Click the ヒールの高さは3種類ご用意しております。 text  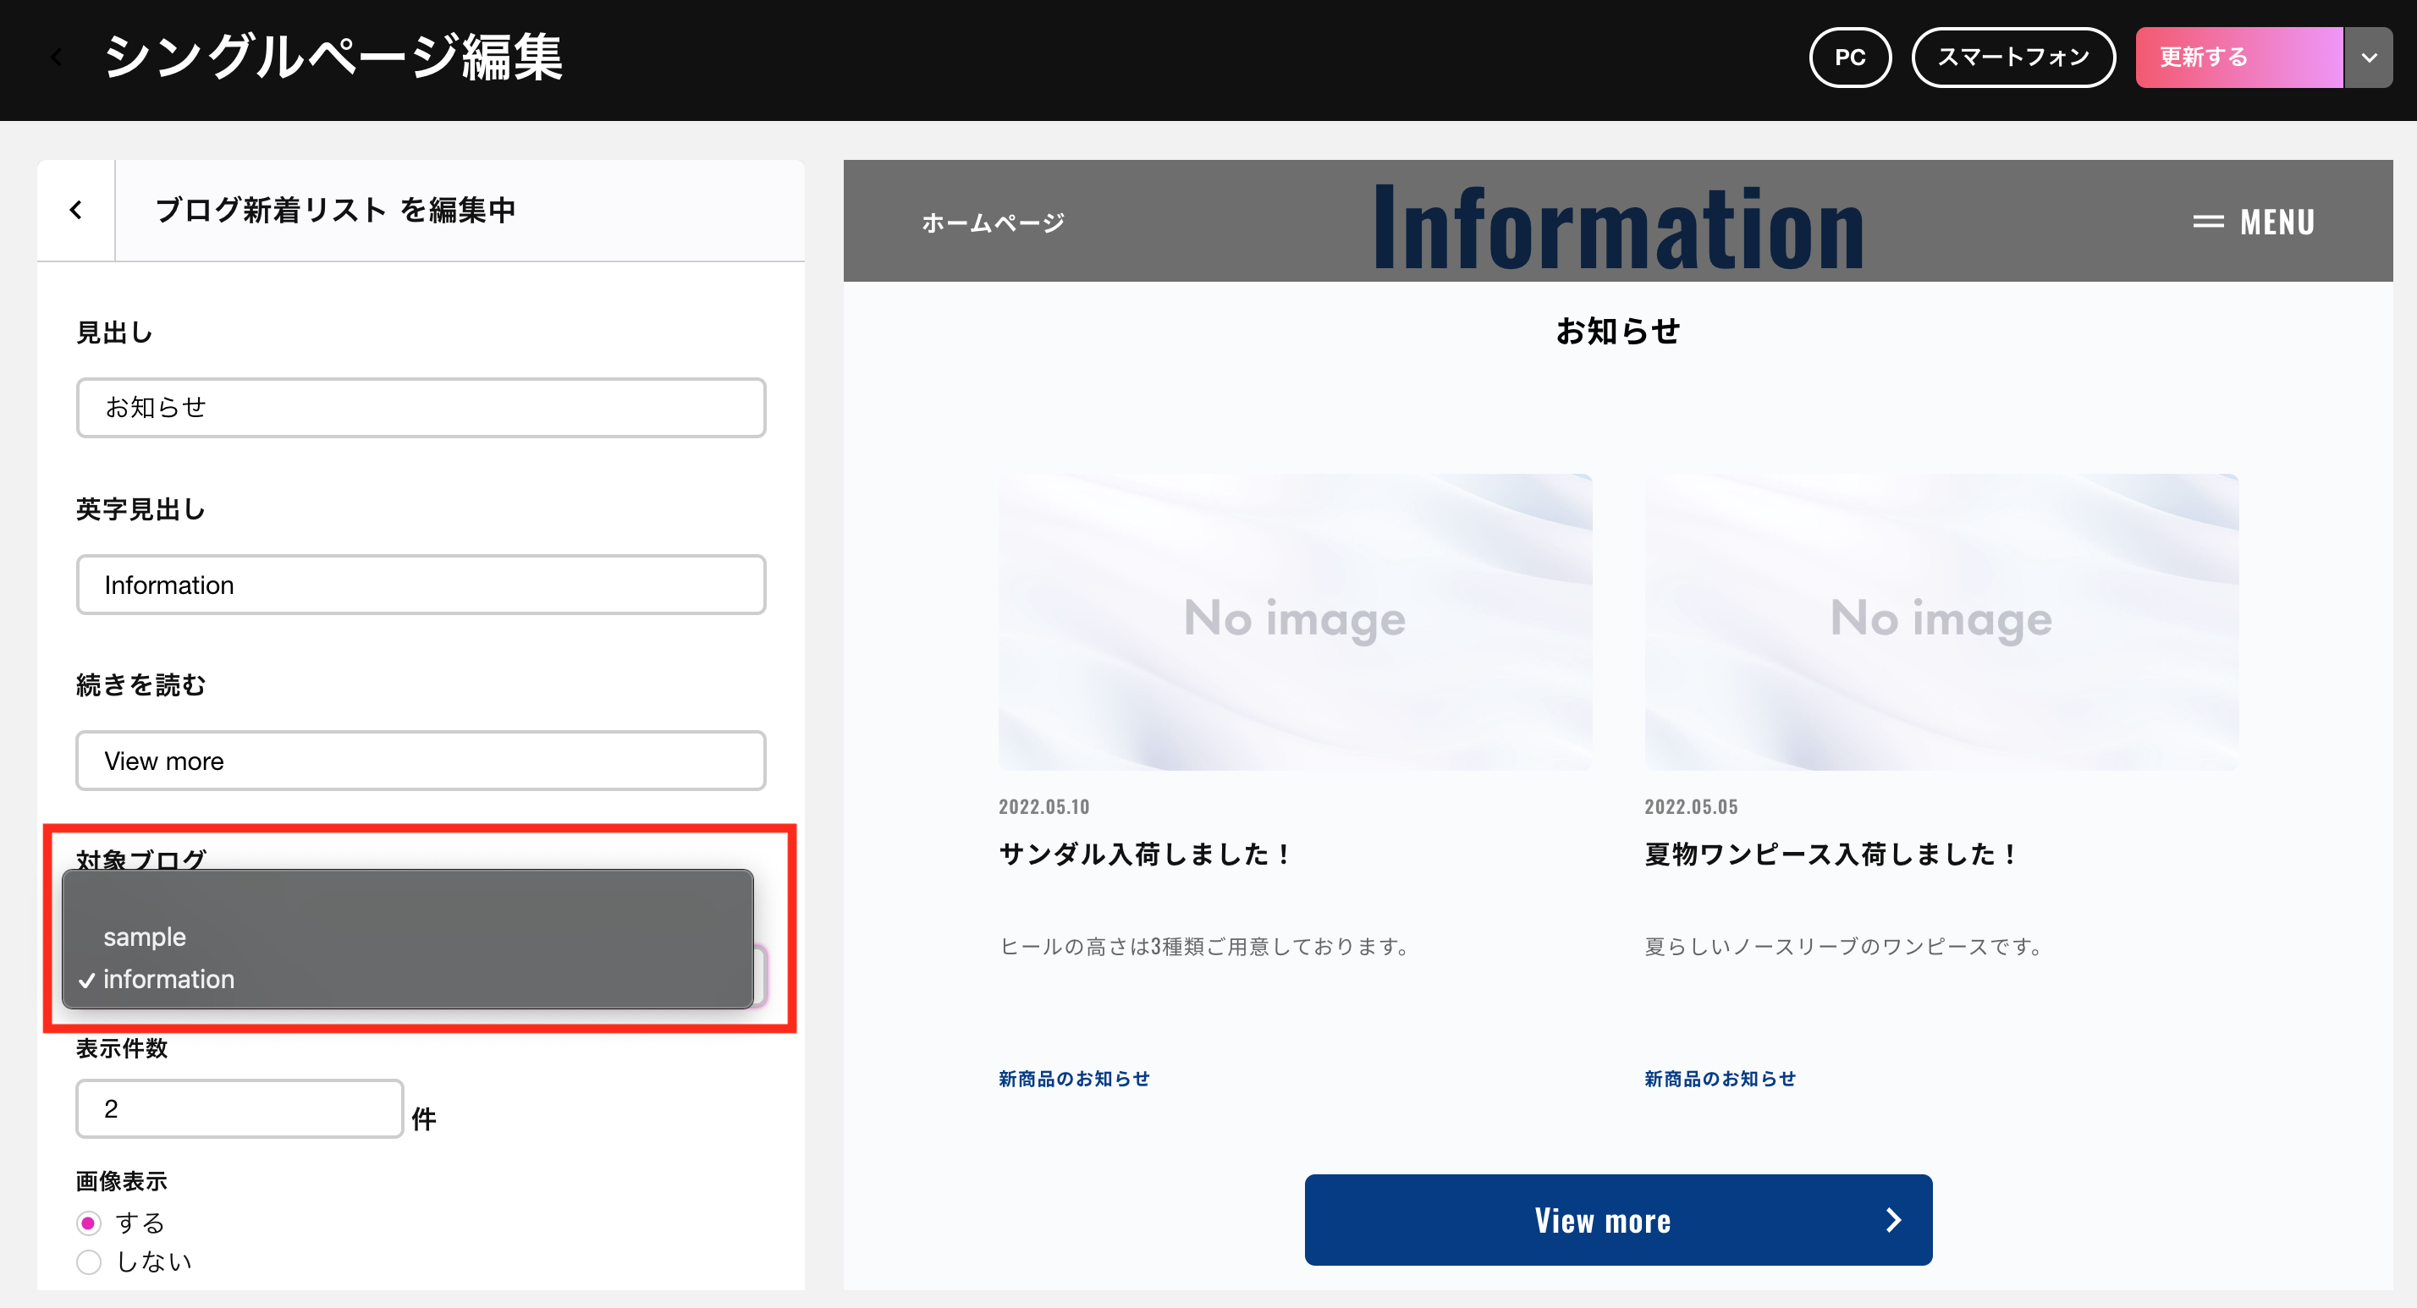tap(1205, 946)
